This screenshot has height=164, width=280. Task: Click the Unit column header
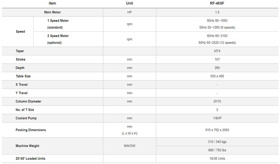[x=129, y=3]
